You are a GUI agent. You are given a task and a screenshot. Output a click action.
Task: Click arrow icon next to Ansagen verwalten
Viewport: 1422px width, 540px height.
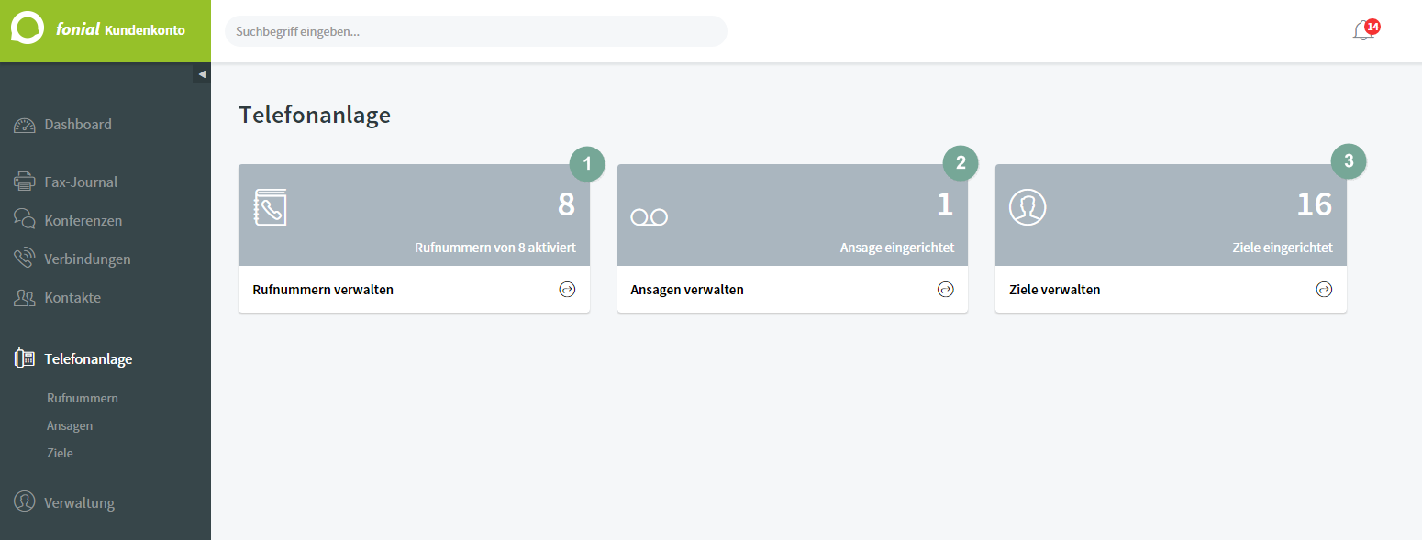click(946, 290)
